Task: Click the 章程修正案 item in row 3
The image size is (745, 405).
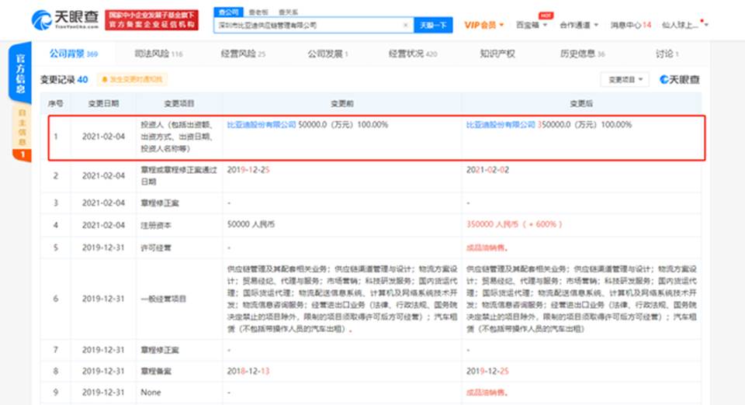Action: [x=160, y=202]
